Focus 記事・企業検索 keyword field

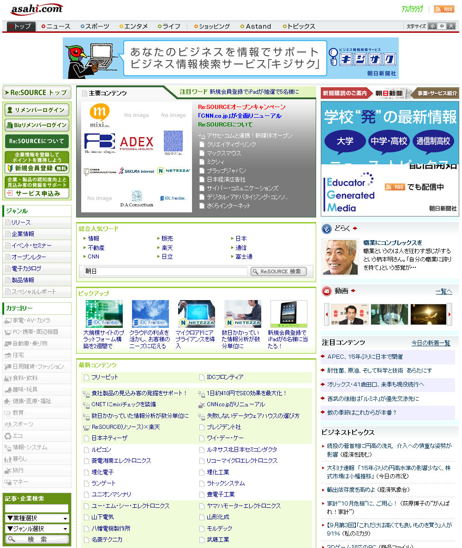(37, 508)
